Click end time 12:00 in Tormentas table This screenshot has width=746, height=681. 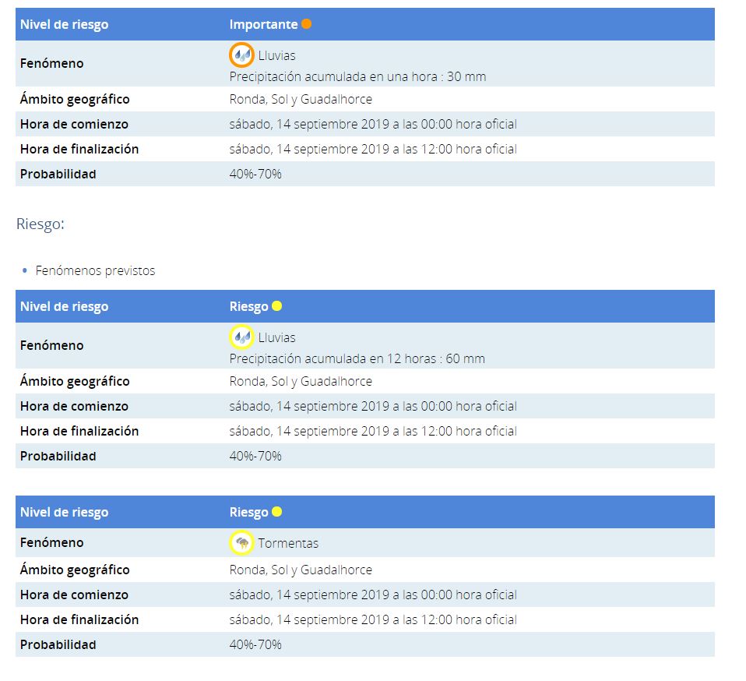[373, 619]
